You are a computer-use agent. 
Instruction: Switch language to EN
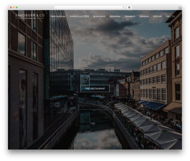173,16
